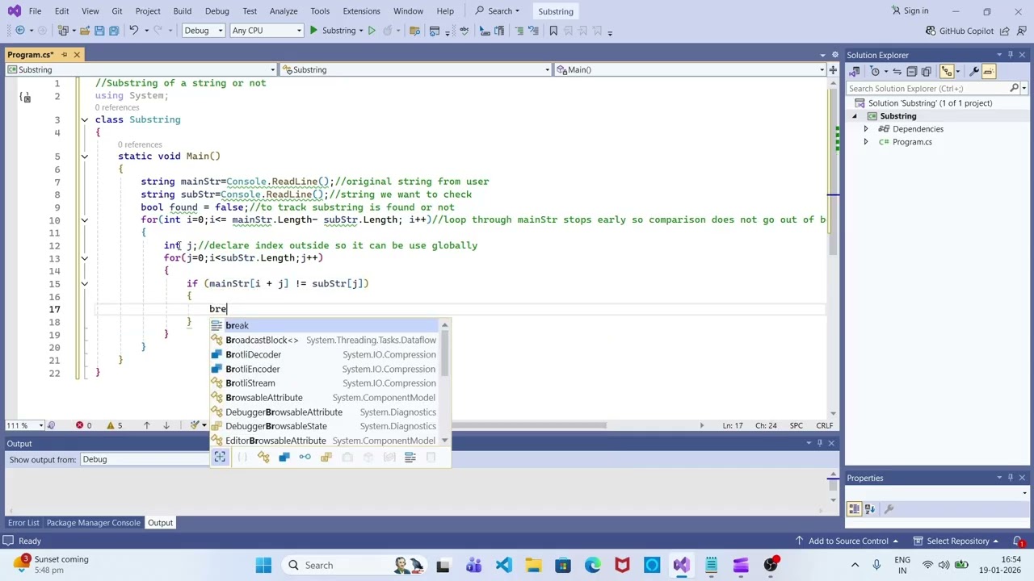The height and width of the screenshot is (581, 1034).
Task: Toggle Solution Explorer track active item view
Action: click(x=947, y=71)
